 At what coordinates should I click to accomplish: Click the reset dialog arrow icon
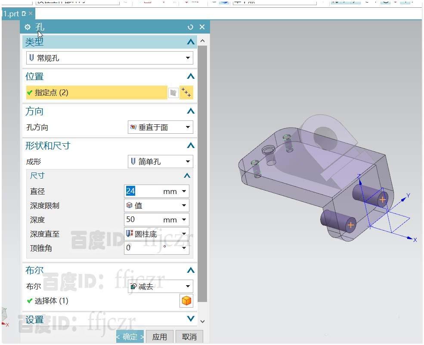[x=190, y=27]
